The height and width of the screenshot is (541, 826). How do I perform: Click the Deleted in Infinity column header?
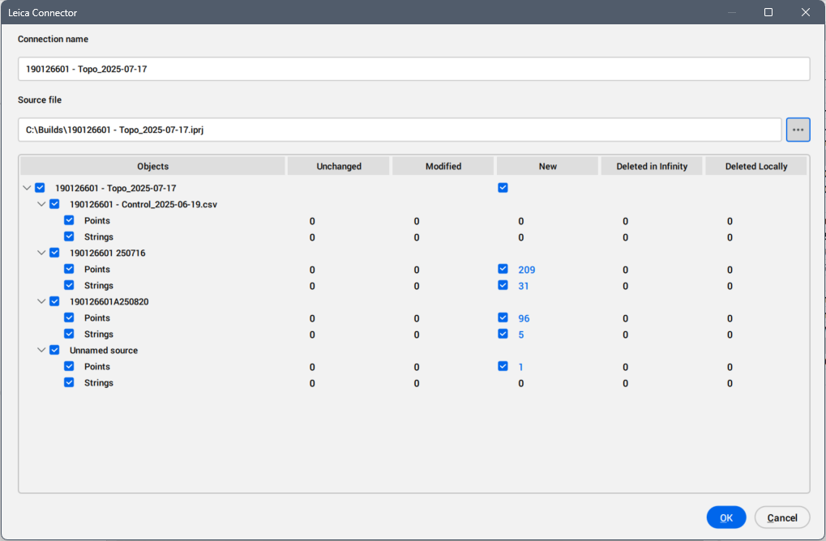651,166
